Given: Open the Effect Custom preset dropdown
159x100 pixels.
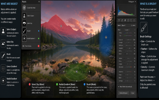Looking at the screenshot, I should coord(127,30).
